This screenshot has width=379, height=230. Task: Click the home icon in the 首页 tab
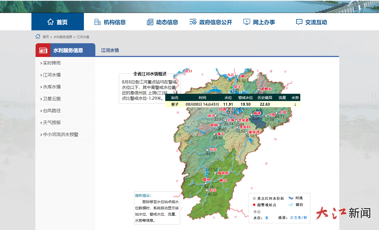click(50, 22)
